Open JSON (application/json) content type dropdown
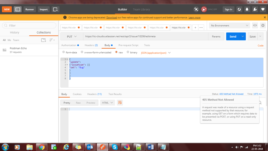 coord(156,53)
